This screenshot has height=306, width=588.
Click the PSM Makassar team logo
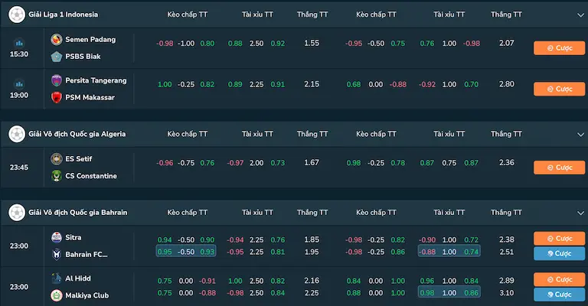[x=56, y=97]
